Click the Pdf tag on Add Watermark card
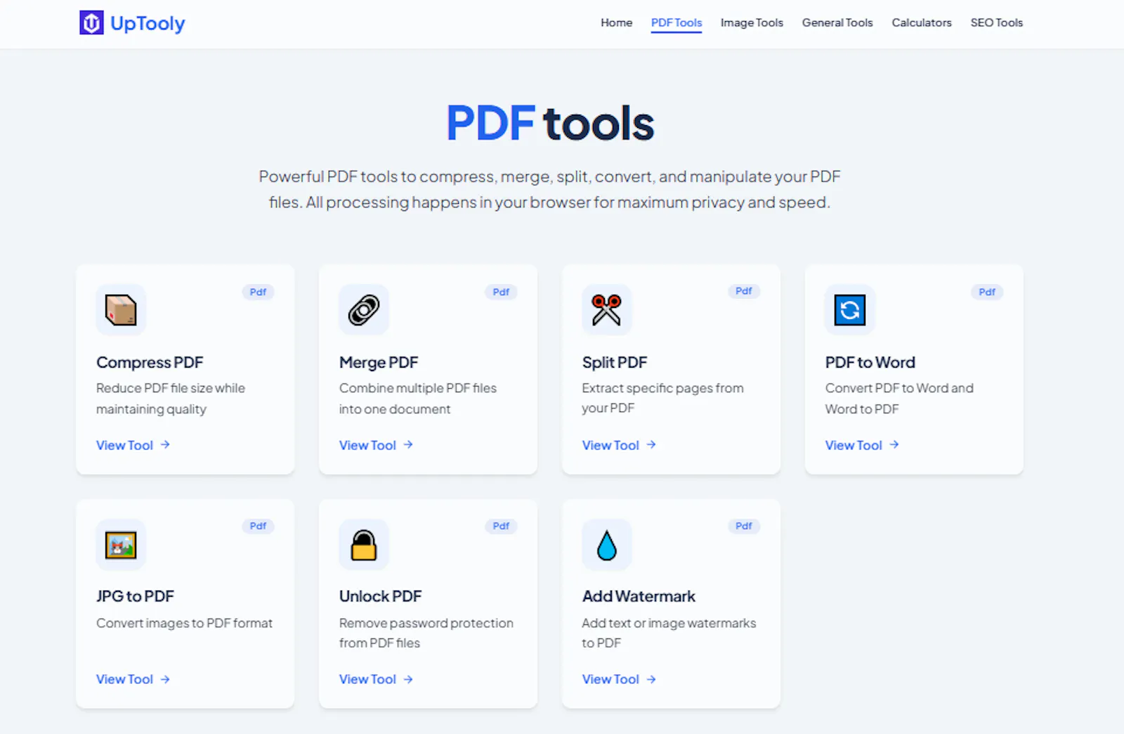1124x734 pixels. point(744,526)
